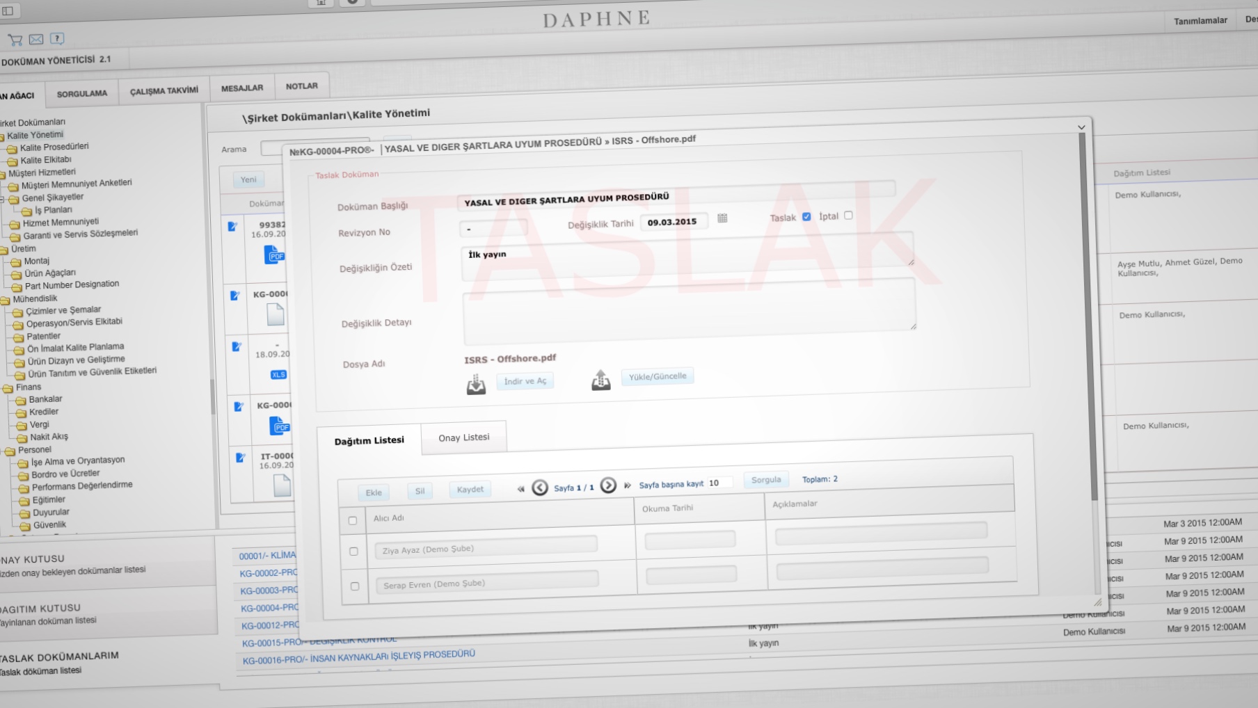Check the İptal checkbox
Screen dimensions: 1258x708
848,216
